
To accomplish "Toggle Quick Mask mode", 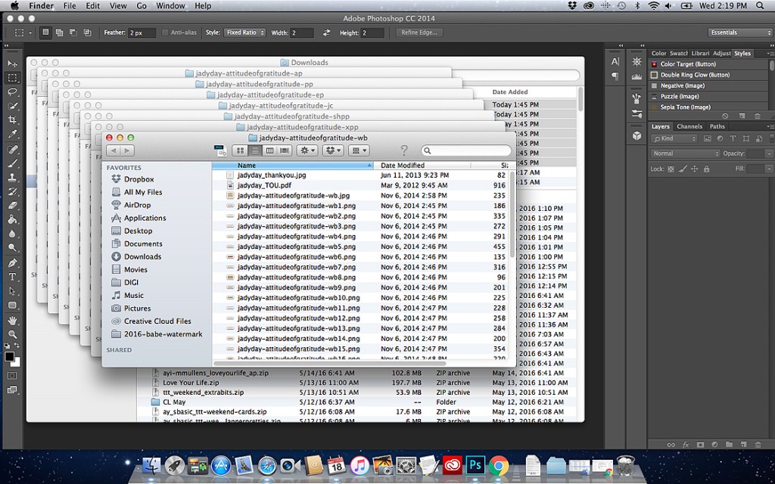I will pos(12,376).
